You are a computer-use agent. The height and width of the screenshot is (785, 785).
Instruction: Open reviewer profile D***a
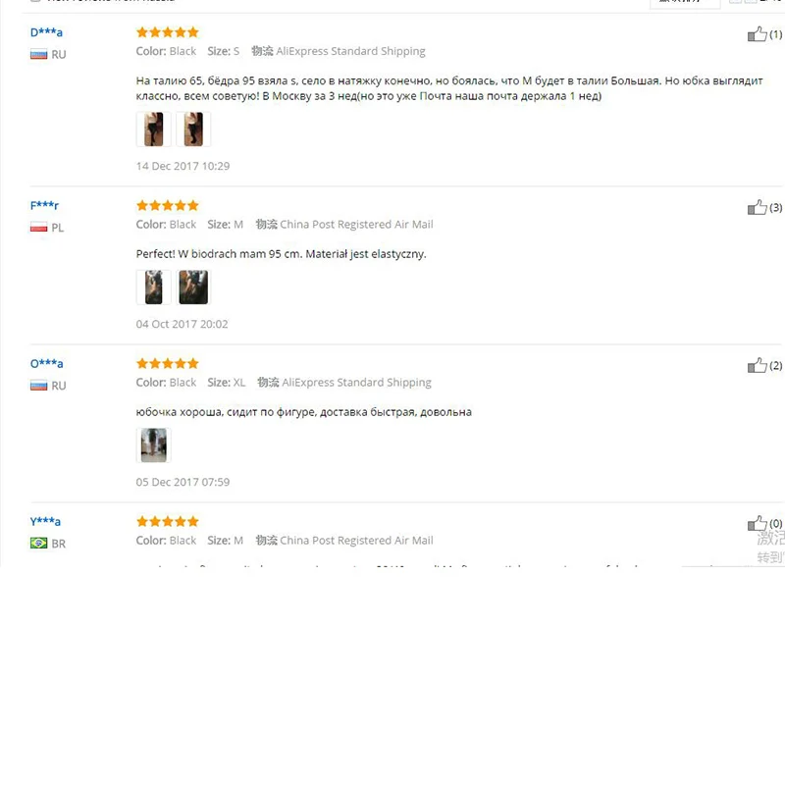(46, 32)
